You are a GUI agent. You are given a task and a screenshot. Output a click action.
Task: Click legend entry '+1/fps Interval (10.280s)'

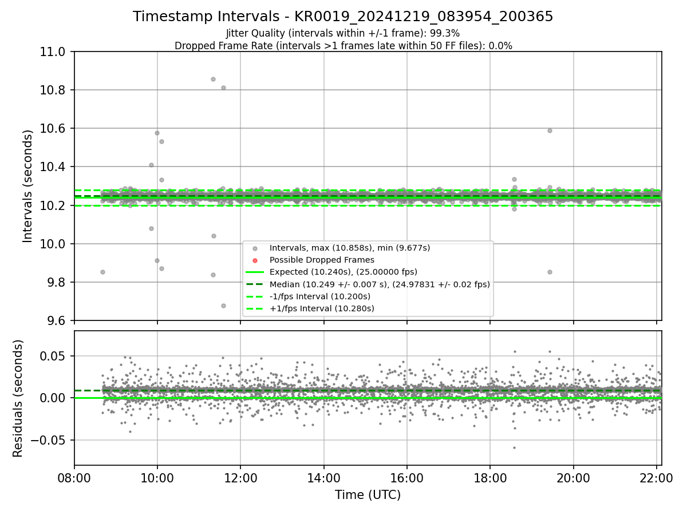point(322,308)
